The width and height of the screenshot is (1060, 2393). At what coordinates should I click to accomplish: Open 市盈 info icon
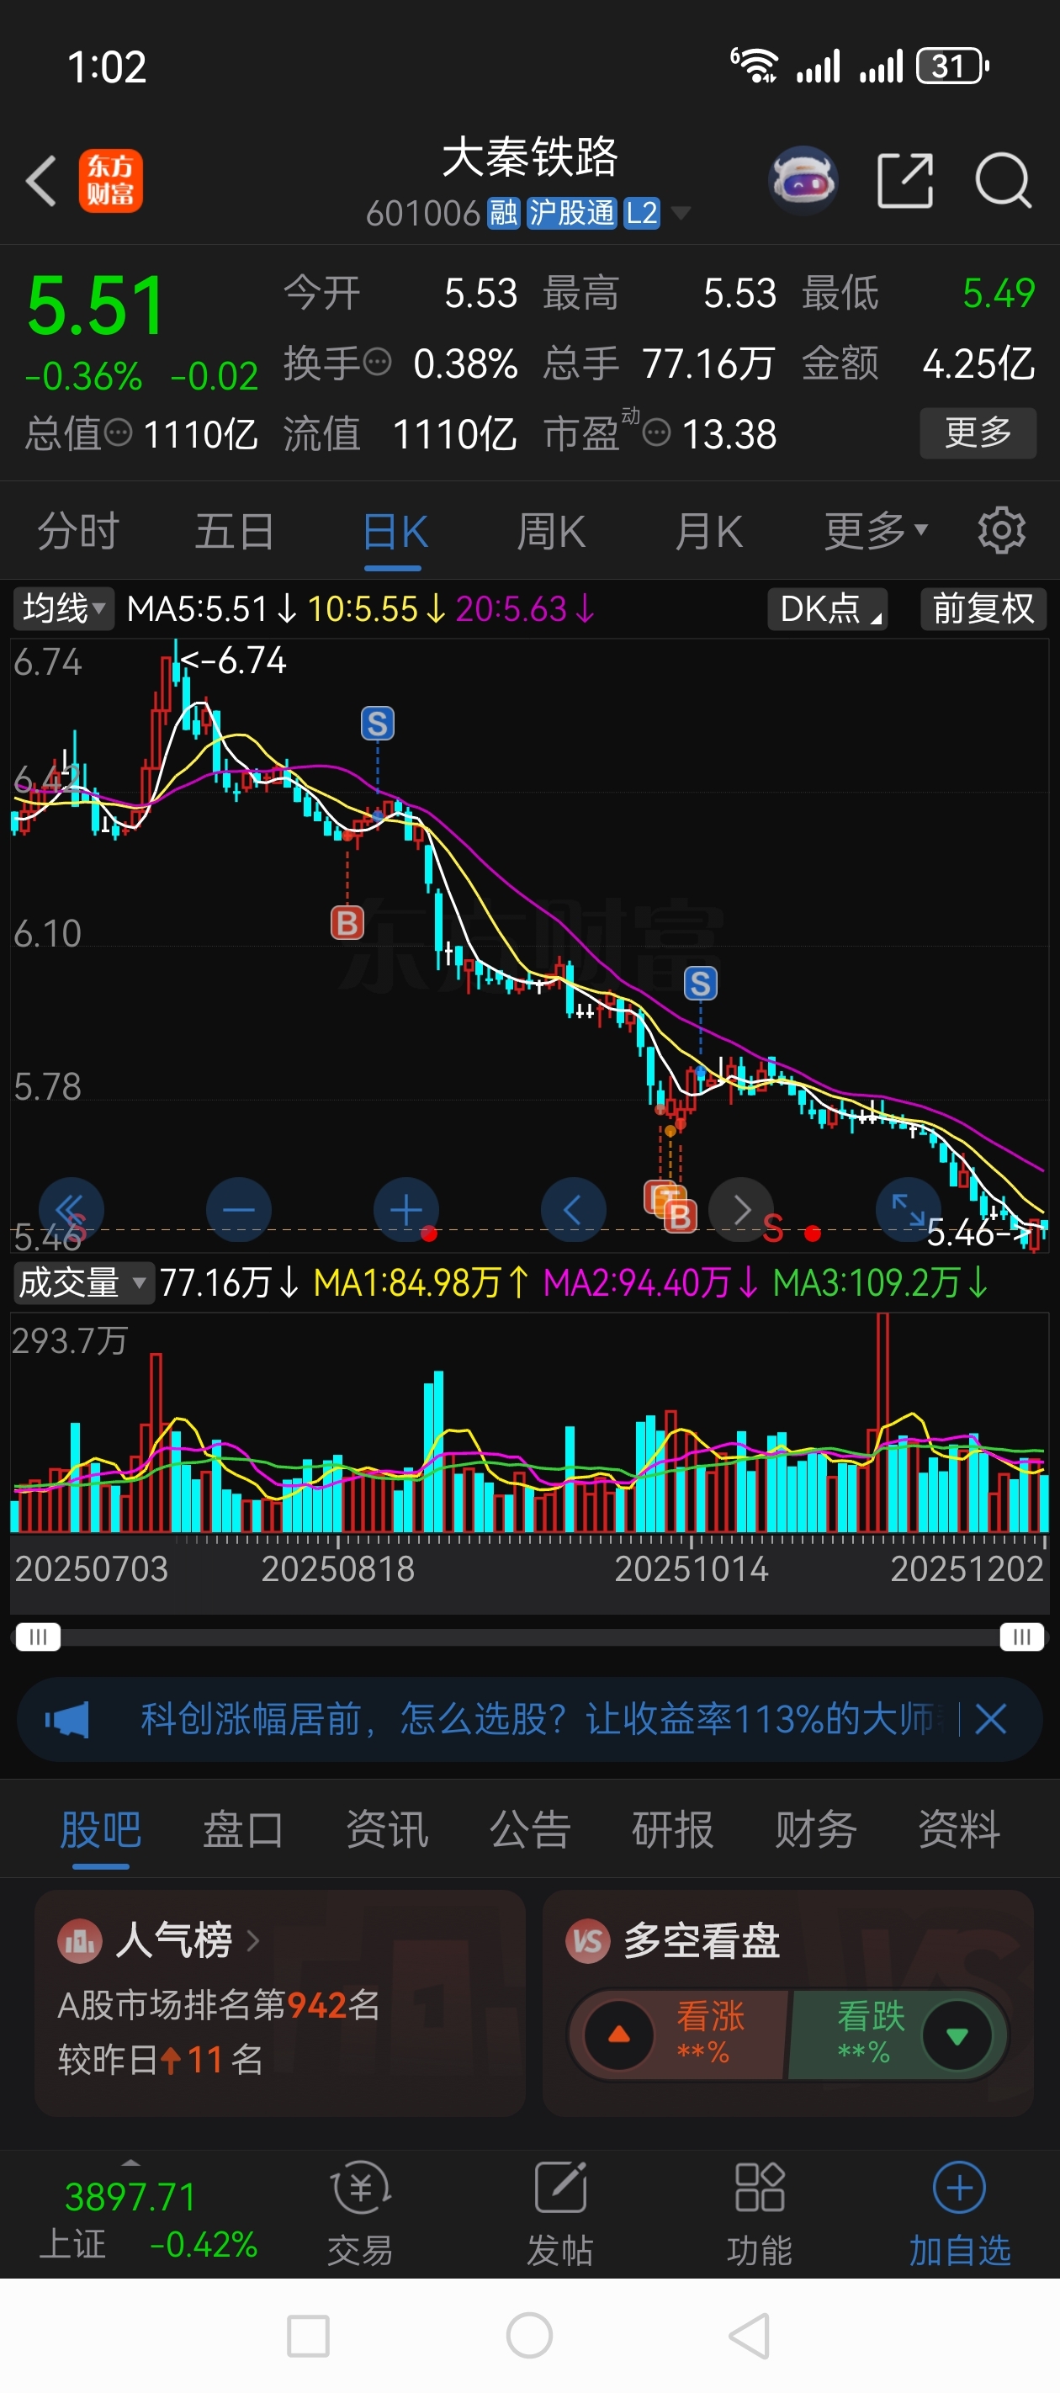click(x=657, y=432)
